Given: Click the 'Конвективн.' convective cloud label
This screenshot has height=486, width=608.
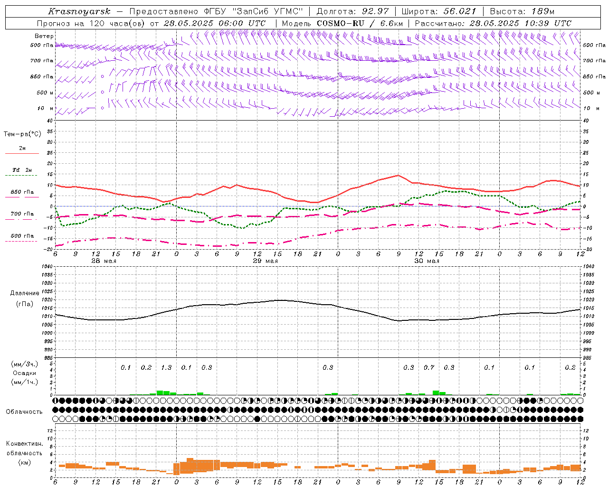Looking at the screenshot, I should tap(24, 444).
